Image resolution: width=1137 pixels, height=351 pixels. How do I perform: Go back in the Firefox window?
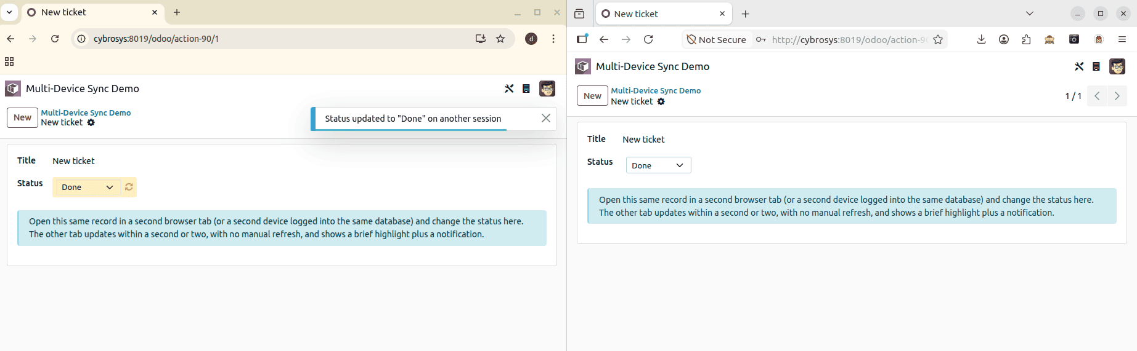coord(604,39)
